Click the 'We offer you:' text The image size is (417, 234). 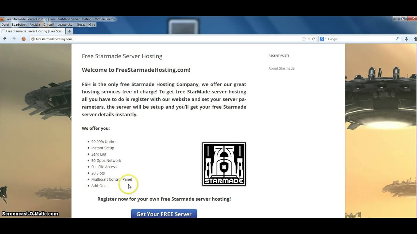(x=96, y=128)
